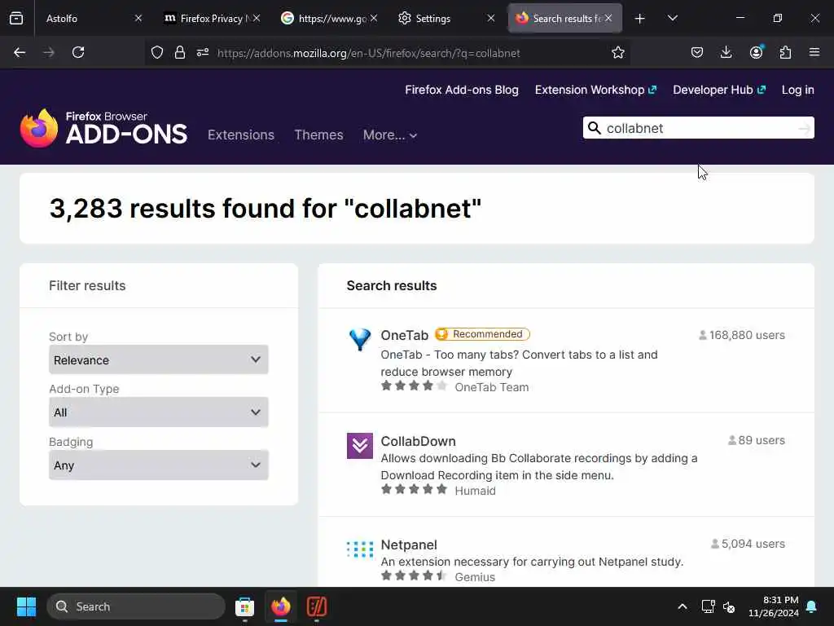Viewport: 834px width, 626px height.
Task: Open the tracking protection shield icon
Action: (157, 52)
